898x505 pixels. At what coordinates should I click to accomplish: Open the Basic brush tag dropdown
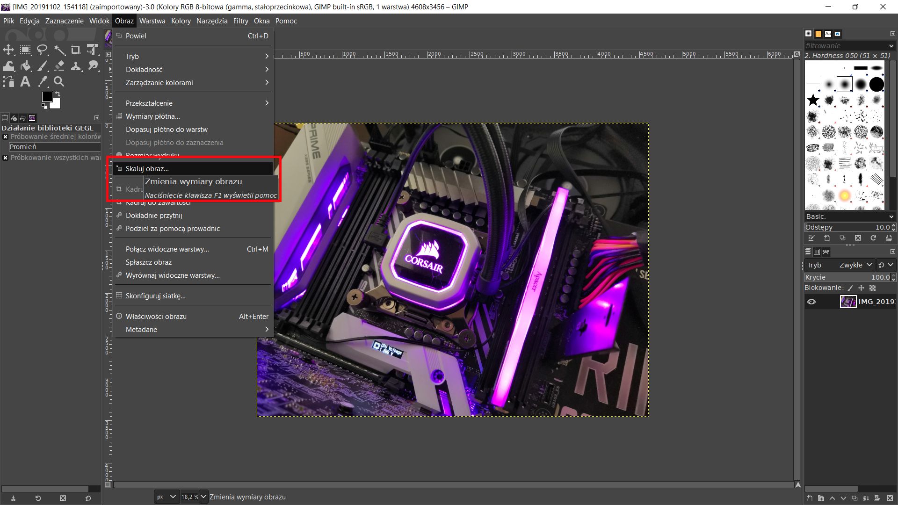(849, 216)
